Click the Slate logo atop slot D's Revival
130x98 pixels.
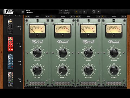114,20
